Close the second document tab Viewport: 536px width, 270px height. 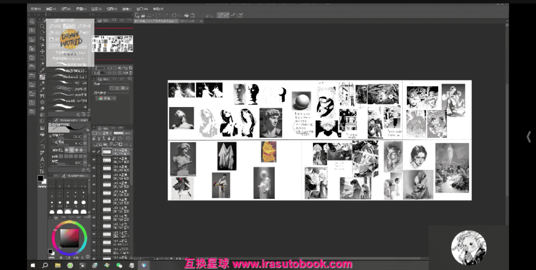202,21
